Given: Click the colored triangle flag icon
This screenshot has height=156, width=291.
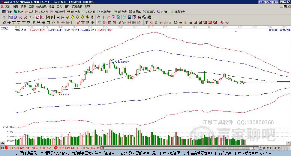Looking at the screenshot, I should 42,17.
